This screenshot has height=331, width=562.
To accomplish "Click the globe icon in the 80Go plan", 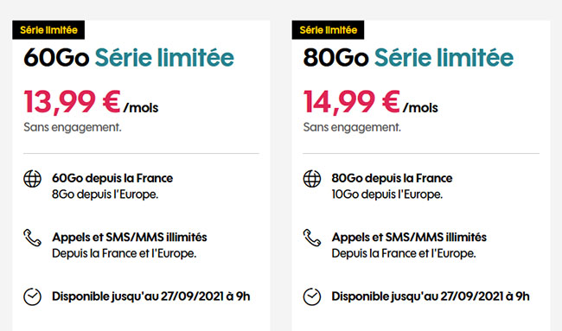I will pos(312,178).
